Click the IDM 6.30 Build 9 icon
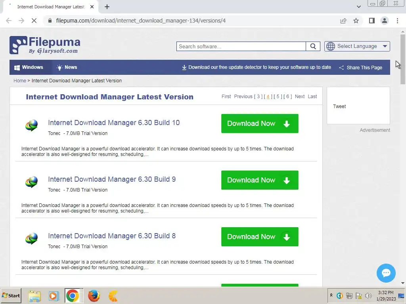Viewport: 406px width, 304px height. coord(31,182)
